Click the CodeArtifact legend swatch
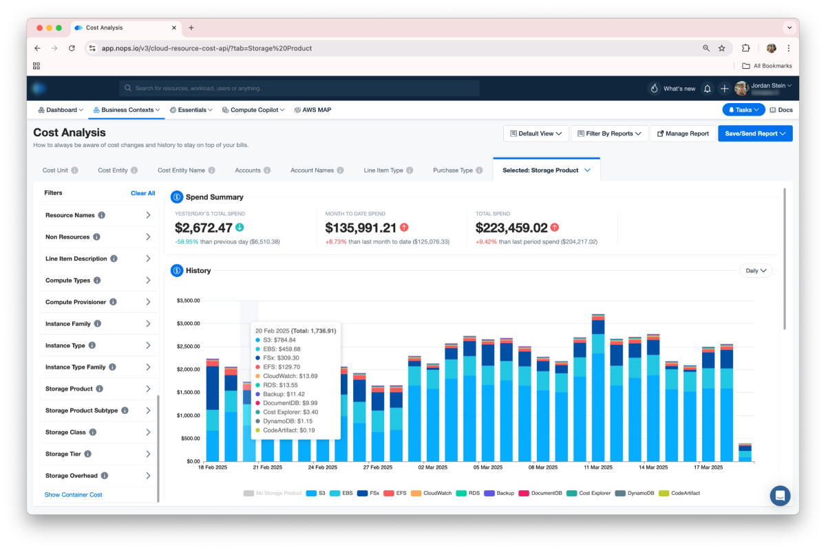826x550 pixels. coord(664,493)
